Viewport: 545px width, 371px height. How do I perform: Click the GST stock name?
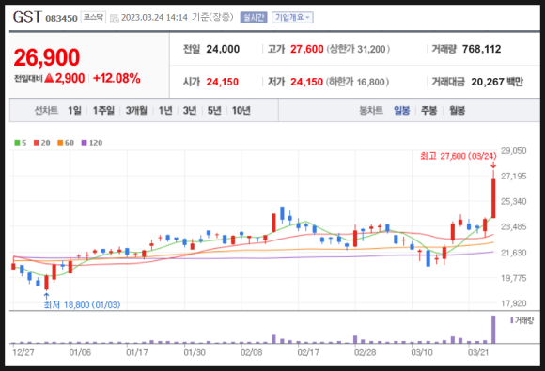(x=27, y=17)
